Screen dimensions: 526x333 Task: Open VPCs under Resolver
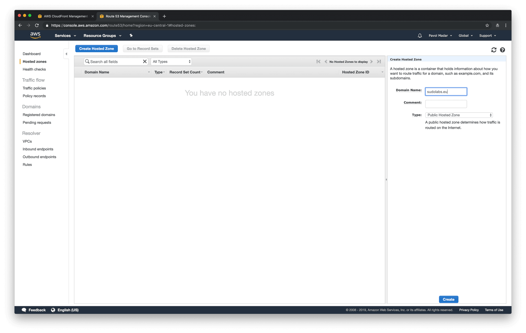point(27,141)
